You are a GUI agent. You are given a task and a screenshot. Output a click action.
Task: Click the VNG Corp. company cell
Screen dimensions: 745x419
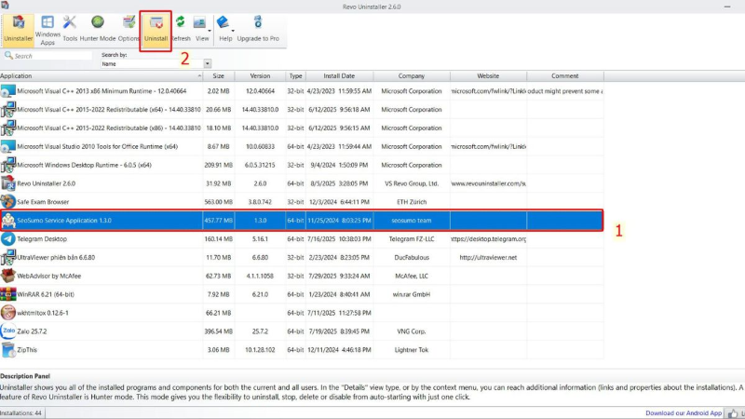pos(412,331)
